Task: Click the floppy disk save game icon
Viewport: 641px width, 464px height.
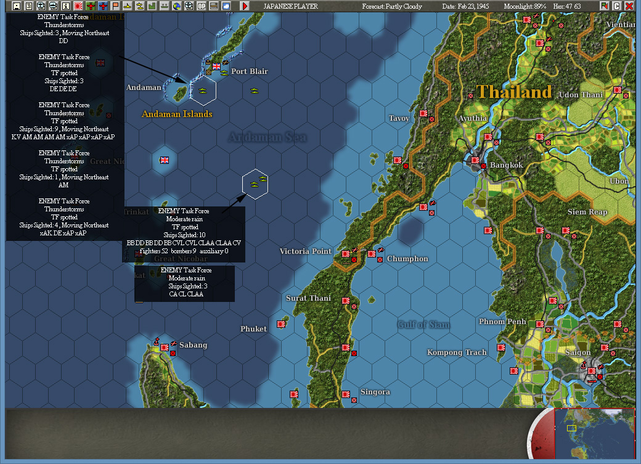Action: pos(17,6)
